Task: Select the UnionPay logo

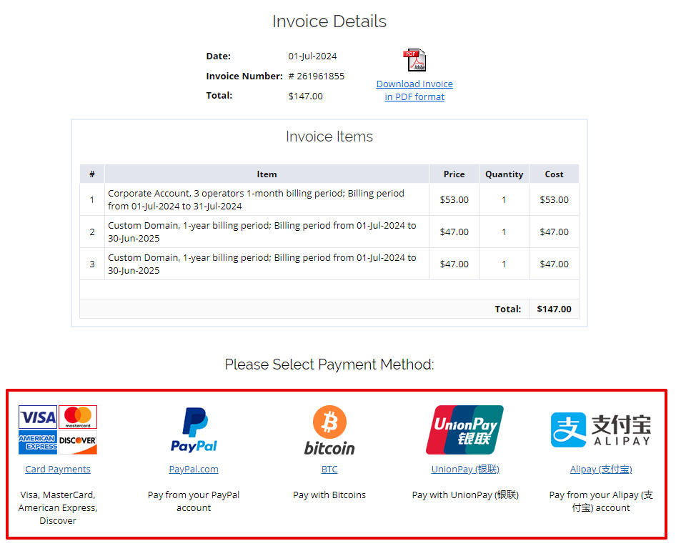Action: point(465,430)
